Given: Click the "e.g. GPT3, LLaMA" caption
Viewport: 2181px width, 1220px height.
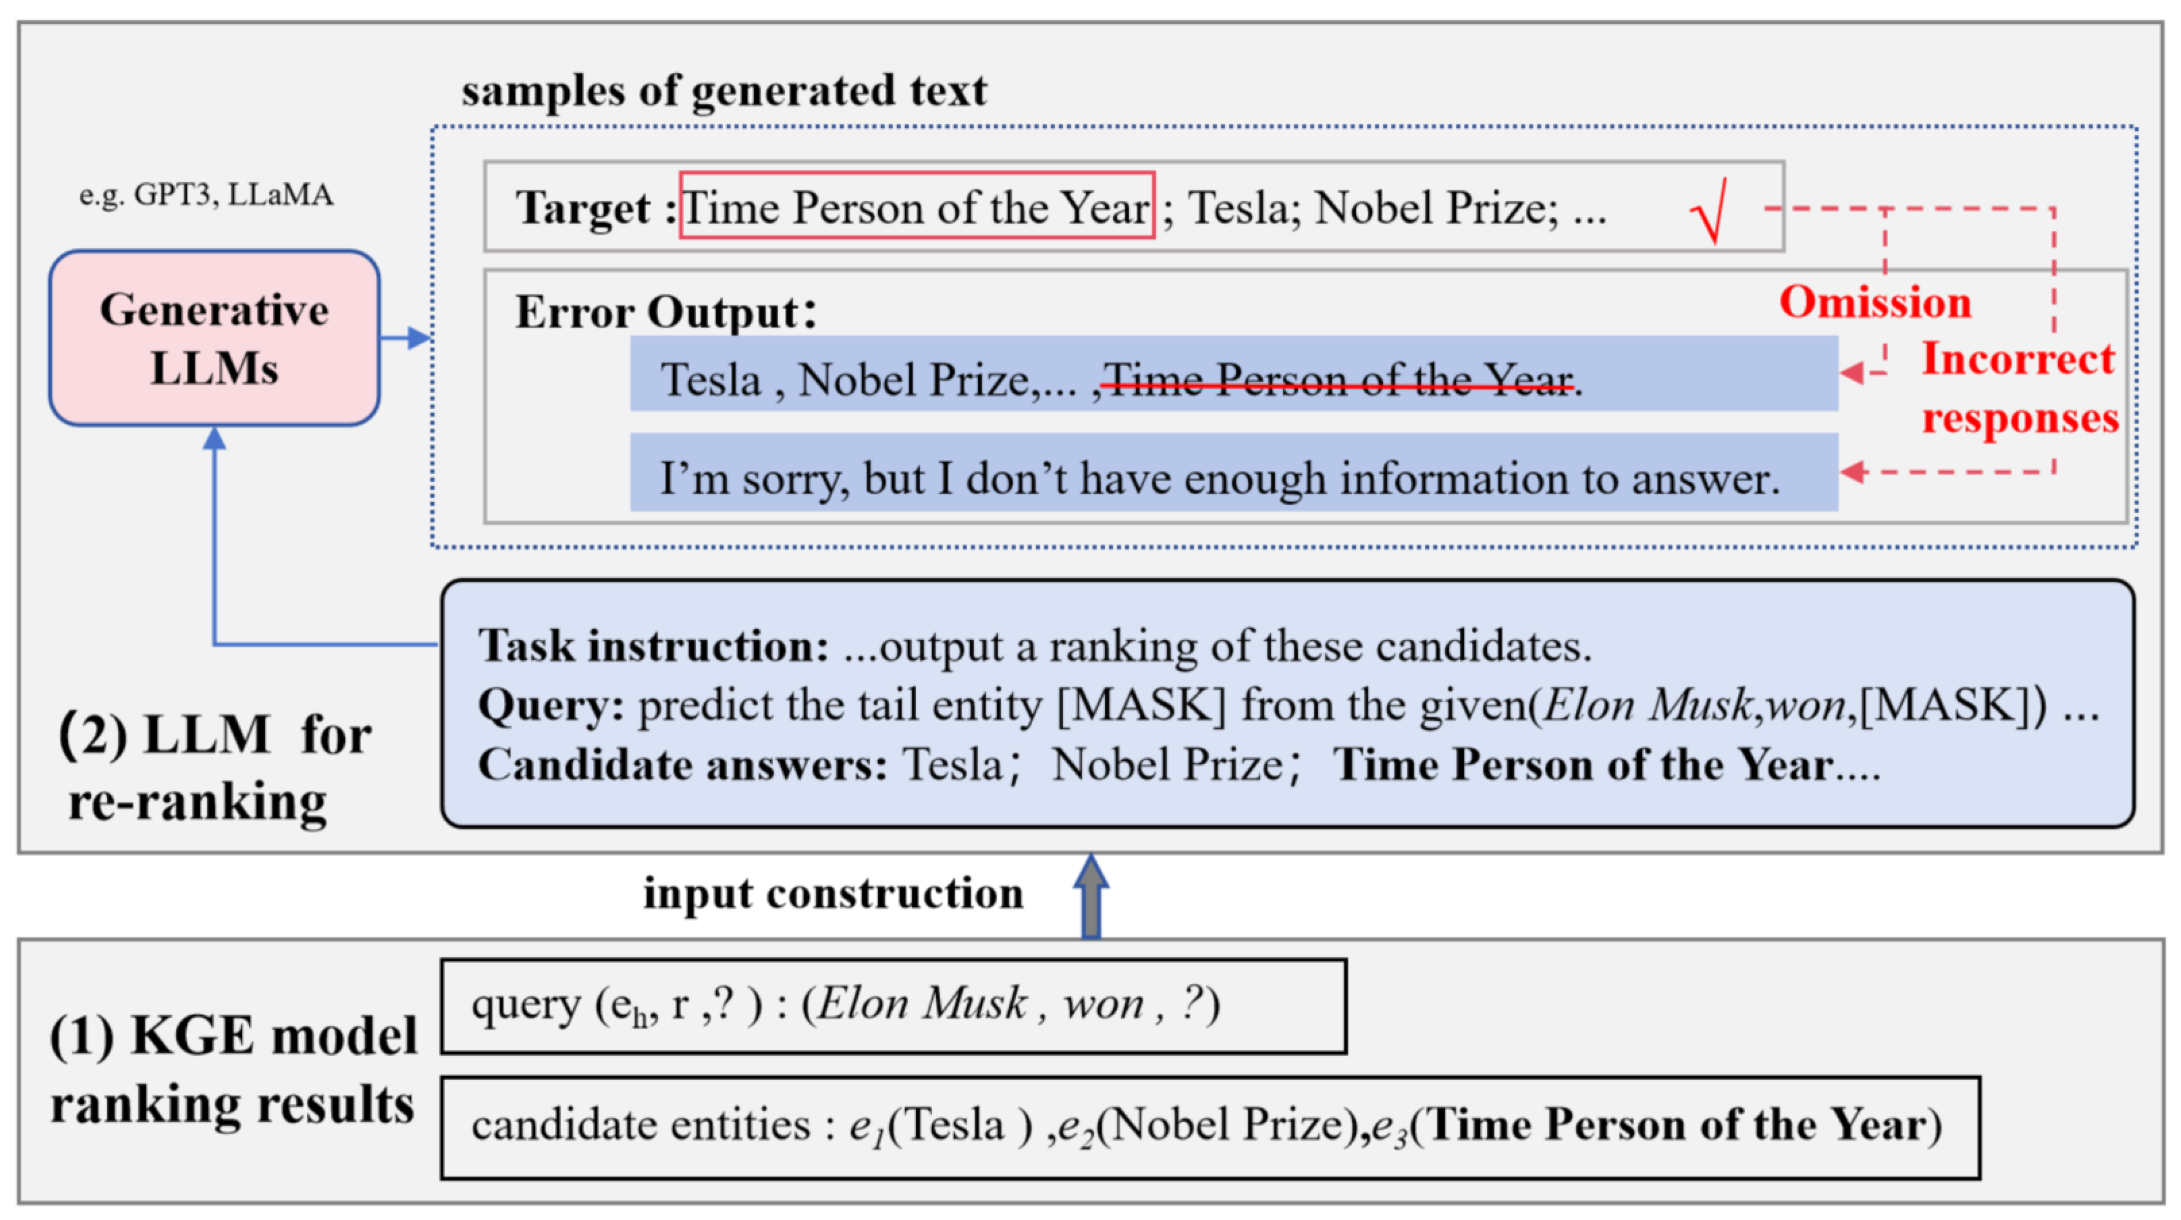Looking at the screenshot, I should pos(206,196).
